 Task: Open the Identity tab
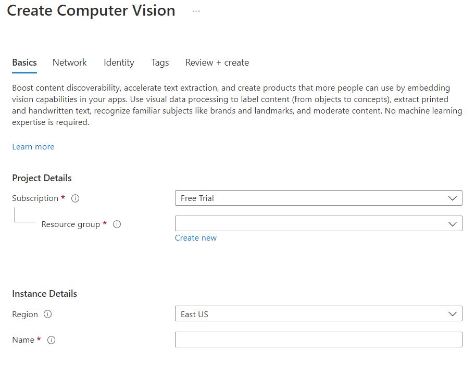pos(119,62)
